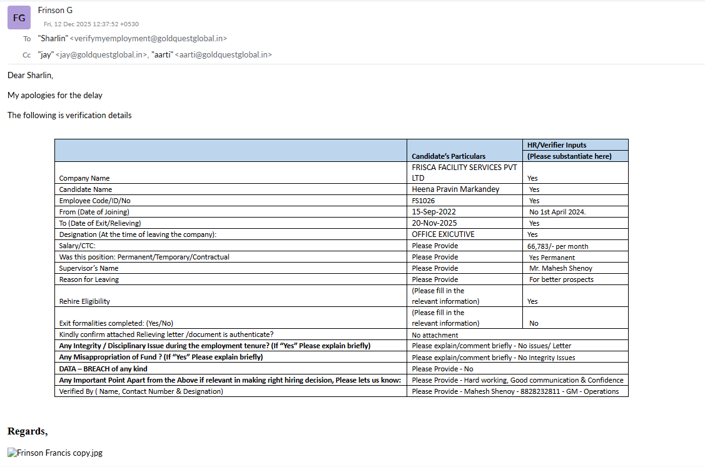Click the 15-Sep-2022 joining date cell
The image size is (705, 467).
tap(434, 212)
